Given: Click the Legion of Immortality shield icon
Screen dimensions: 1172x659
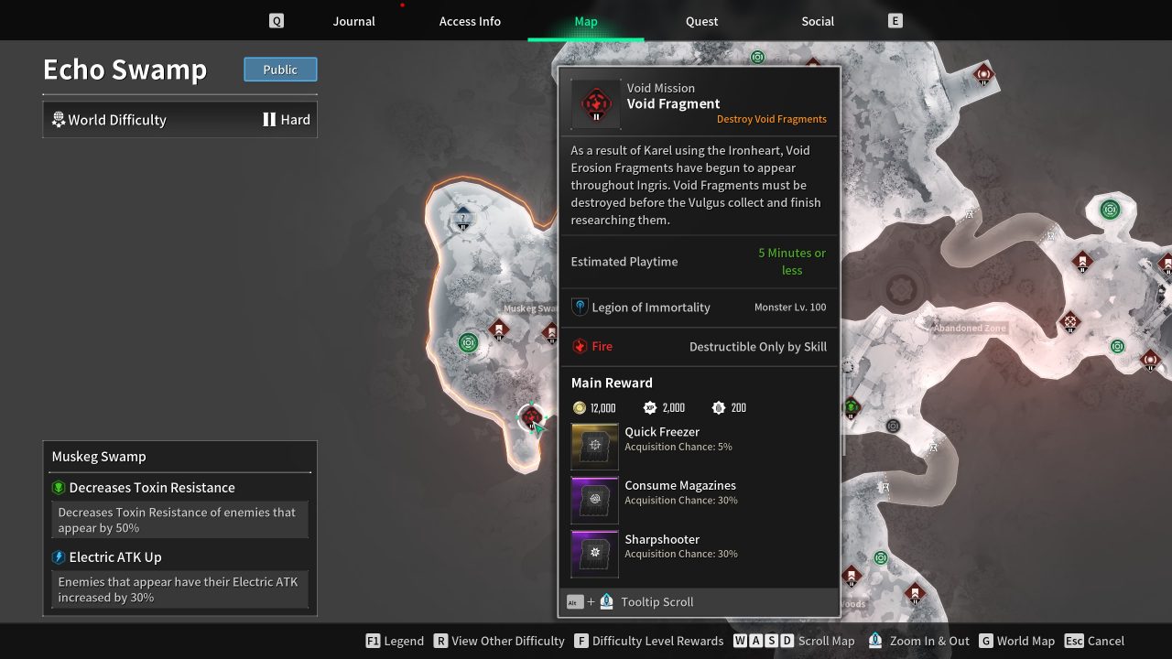Looking at the screenshot, I should 580,308.
